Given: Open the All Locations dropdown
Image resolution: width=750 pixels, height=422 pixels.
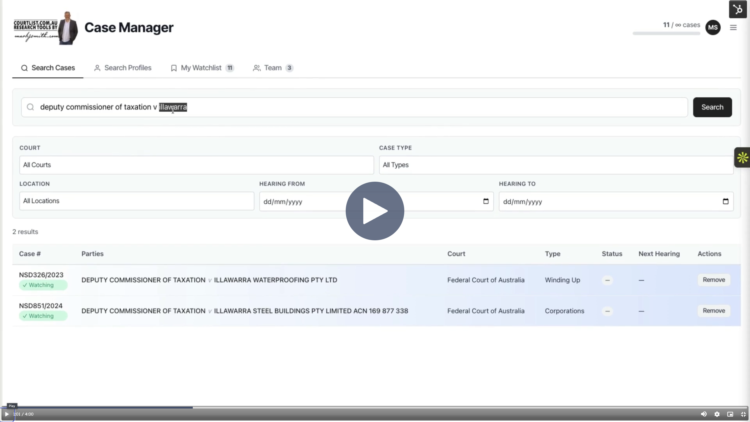Looking at the screenshot, I should [137, 201].
